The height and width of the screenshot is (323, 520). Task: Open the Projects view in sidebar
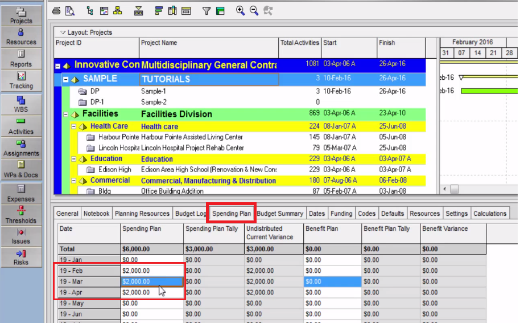21,15
